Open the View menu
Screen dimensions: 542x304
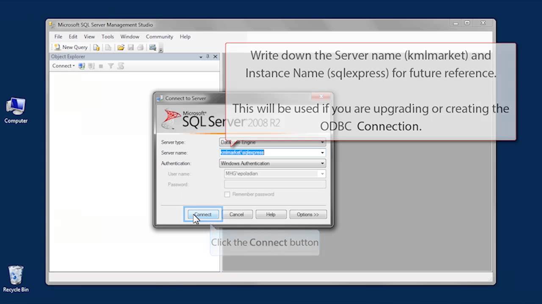(x=89, y=37)
